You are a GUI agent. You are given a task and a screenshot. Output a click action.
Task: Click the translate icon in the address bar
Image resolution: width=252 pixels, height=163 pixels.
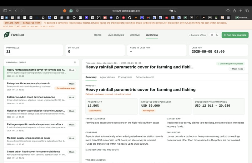coord(171,11)
